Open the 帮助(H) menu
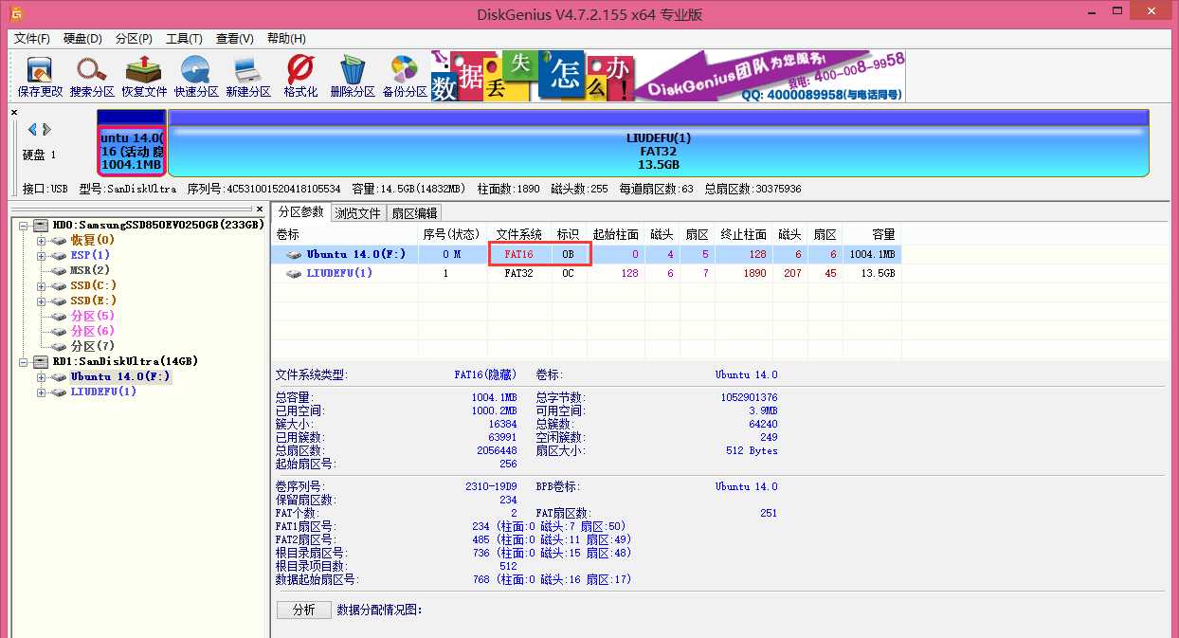The image size is (1179, 638). [286, 39]
